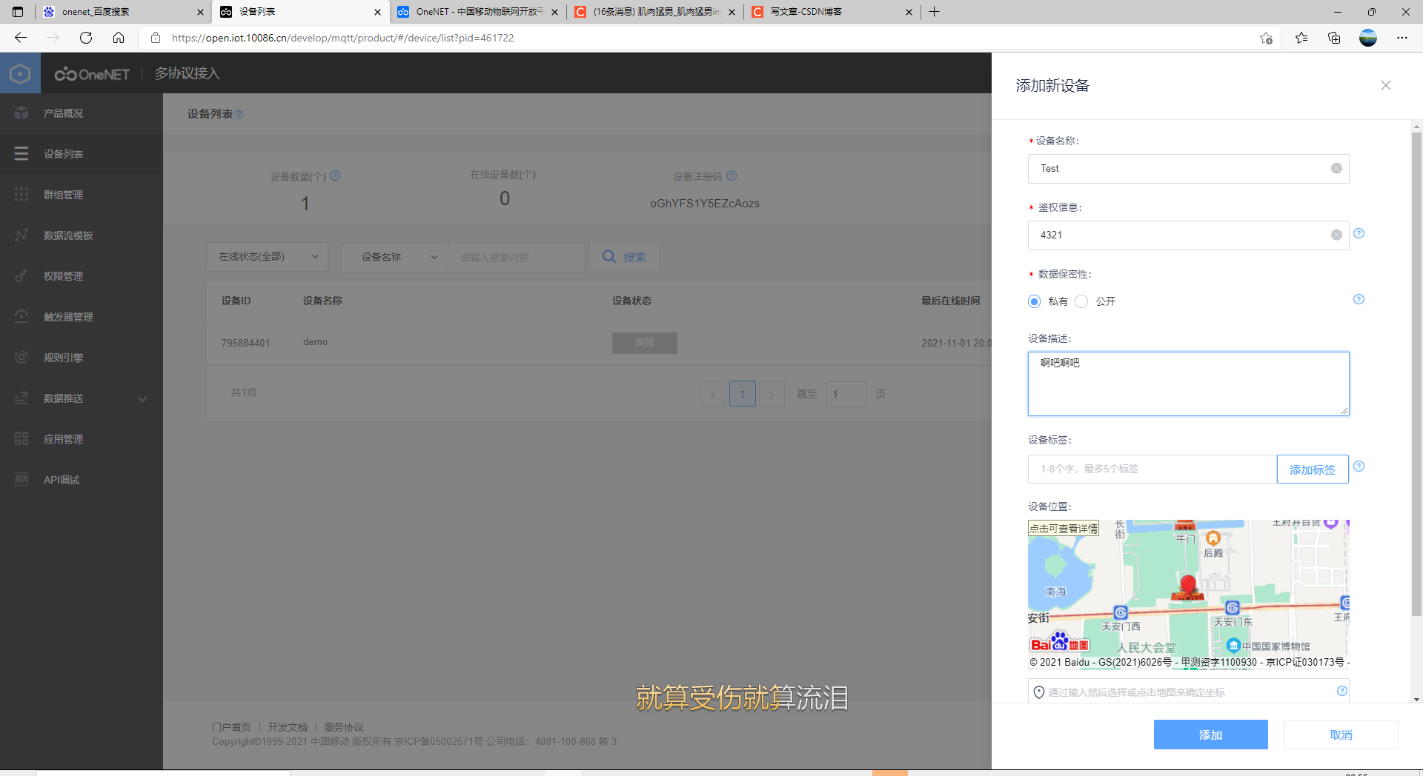Open 触发器管理 panel
Screen dimensions: 1423x776
click(x=21, y=316)
